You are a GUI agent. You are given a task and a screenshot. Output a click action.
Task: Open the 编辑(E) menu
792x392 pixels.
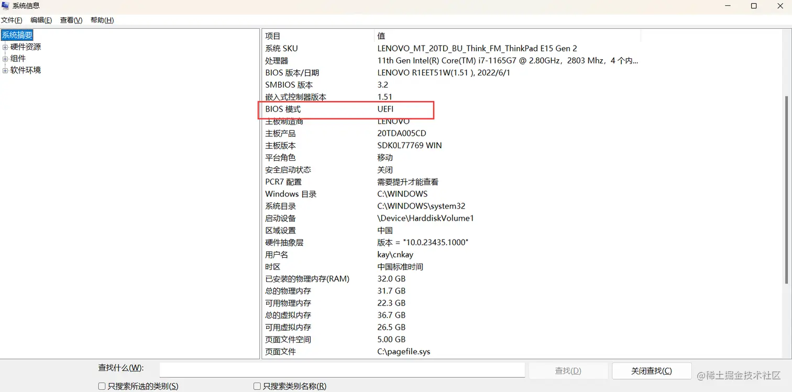(41, 20)
